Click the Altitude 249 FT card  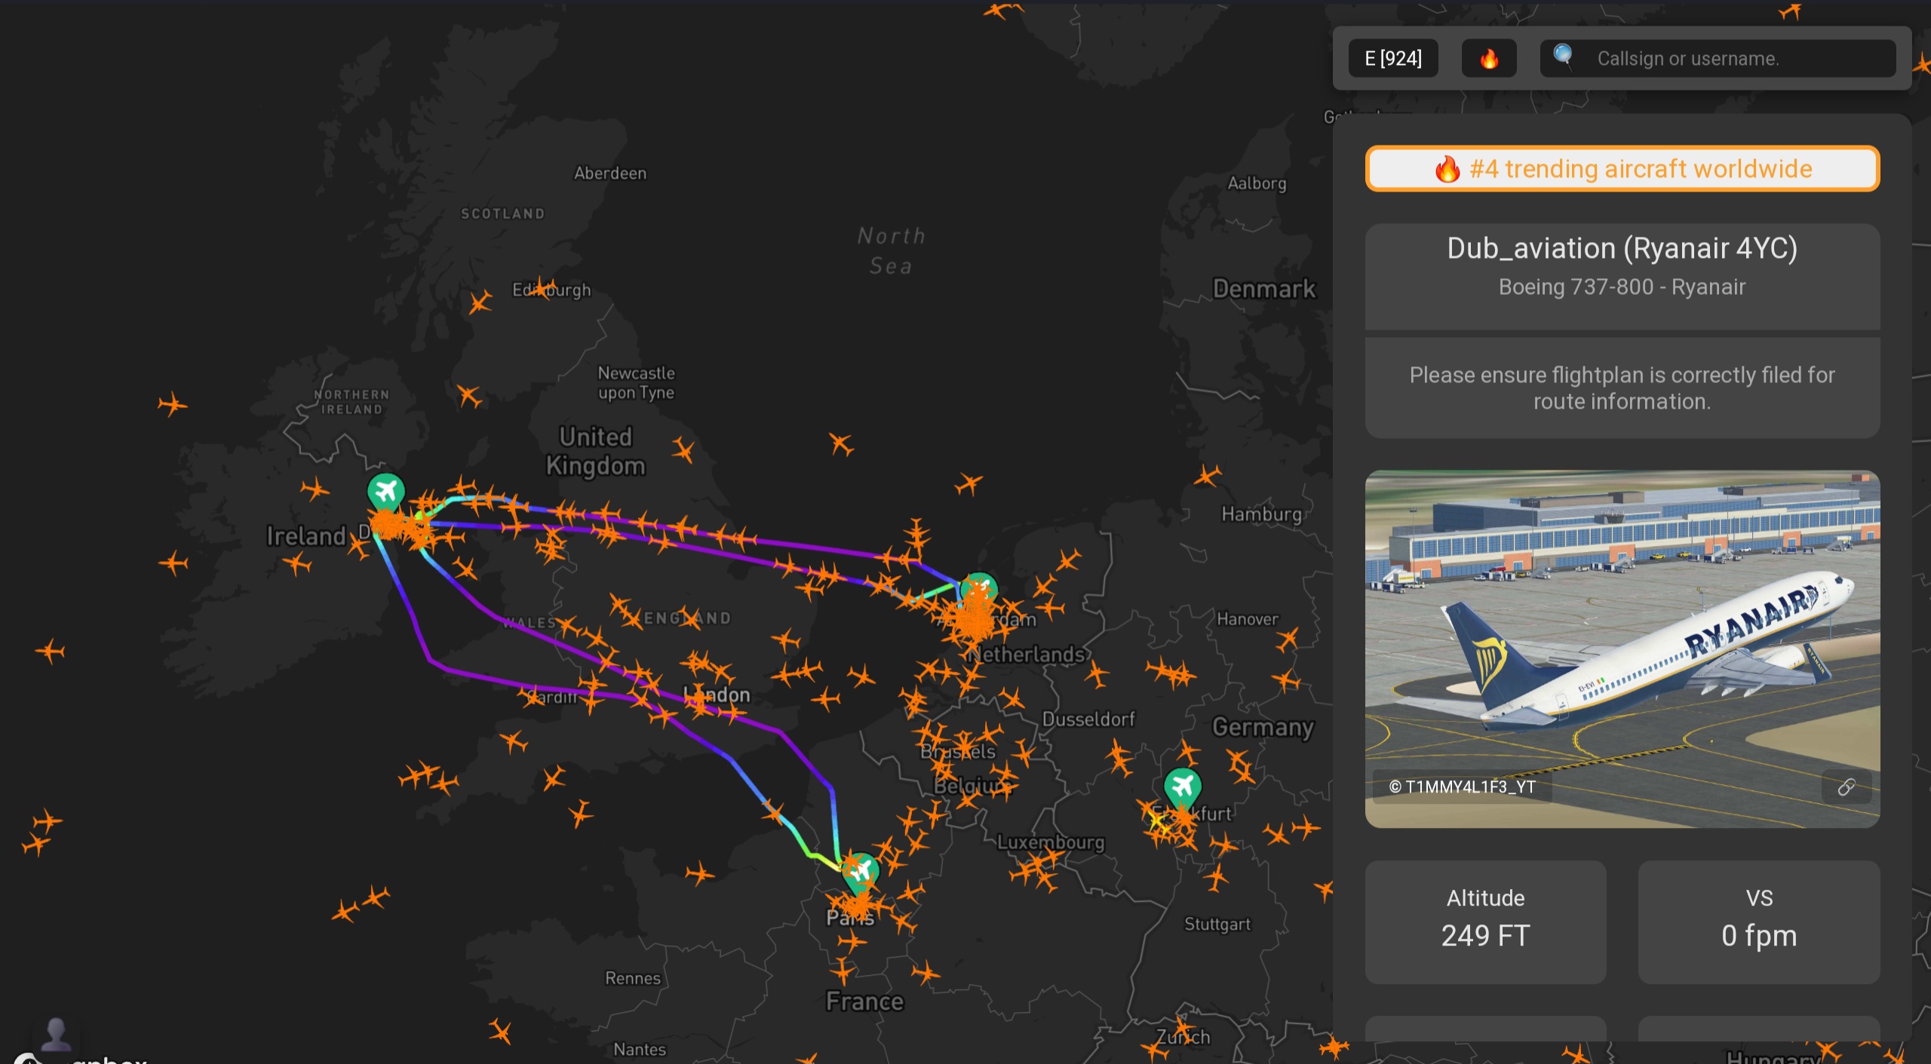pyautogui.click(x=1484, y=921)
